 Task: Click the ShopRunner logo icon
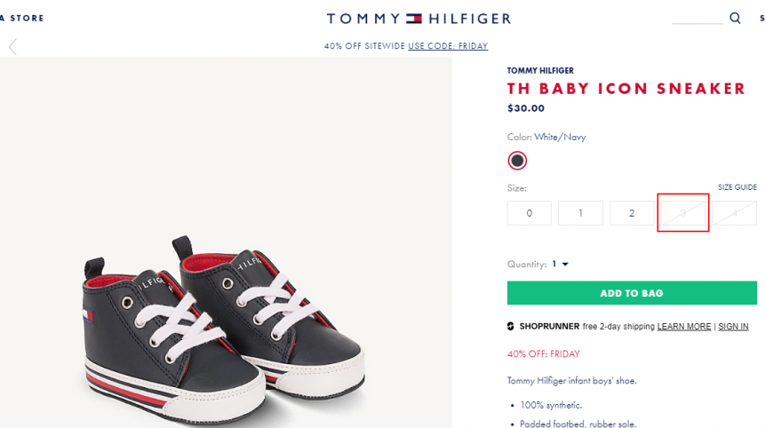[510, 326]
